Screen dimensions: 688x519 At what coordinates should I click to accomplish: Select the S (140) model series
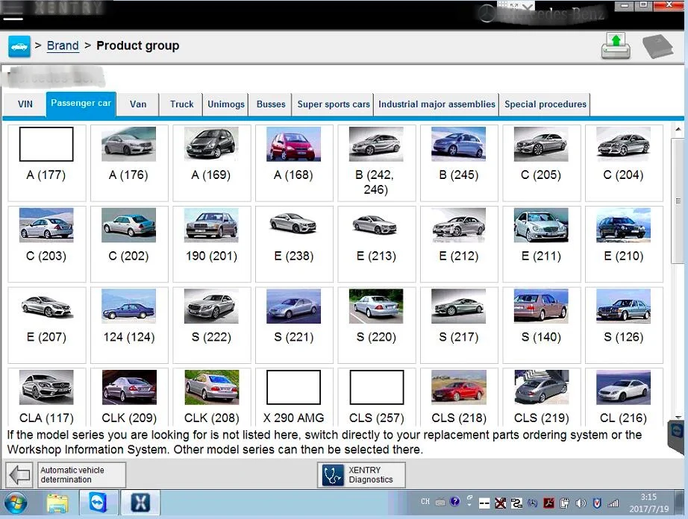click(542, 325)
